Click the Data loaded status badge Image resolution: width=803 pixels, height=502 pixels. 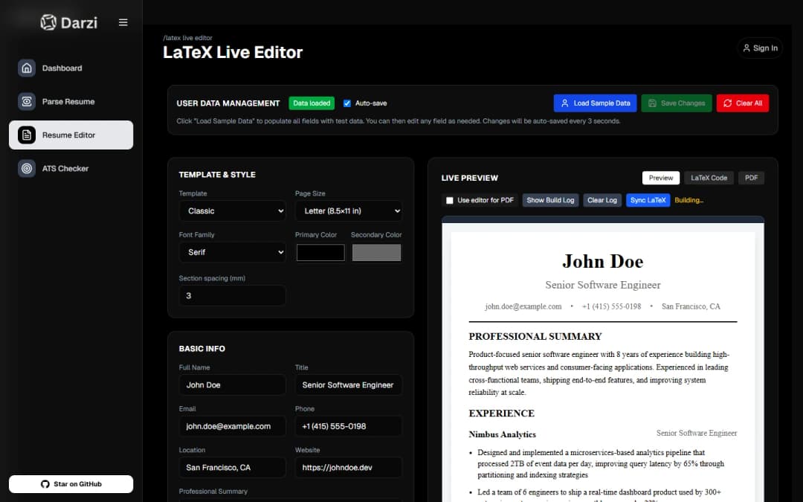point(312,103)
